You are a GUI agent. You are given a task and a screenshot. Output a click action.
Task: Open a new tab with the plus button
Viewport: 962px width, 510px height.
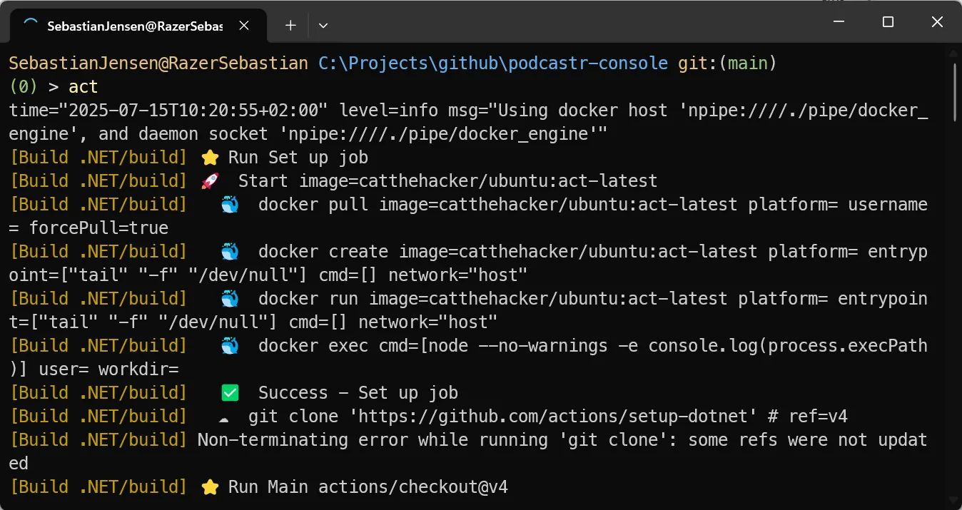click(x=290, y=25)
